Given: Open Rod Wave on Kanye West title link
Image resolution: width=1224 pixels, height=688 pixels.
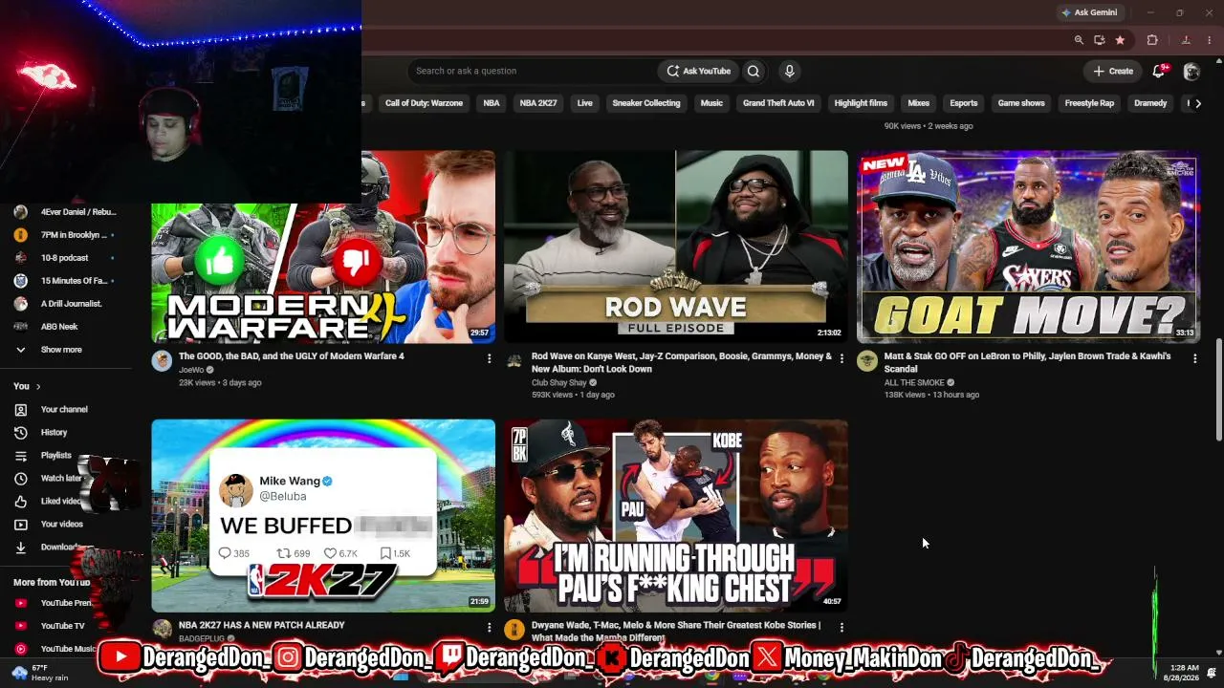Looking at the screenshot, I should (x=682, y=362).
